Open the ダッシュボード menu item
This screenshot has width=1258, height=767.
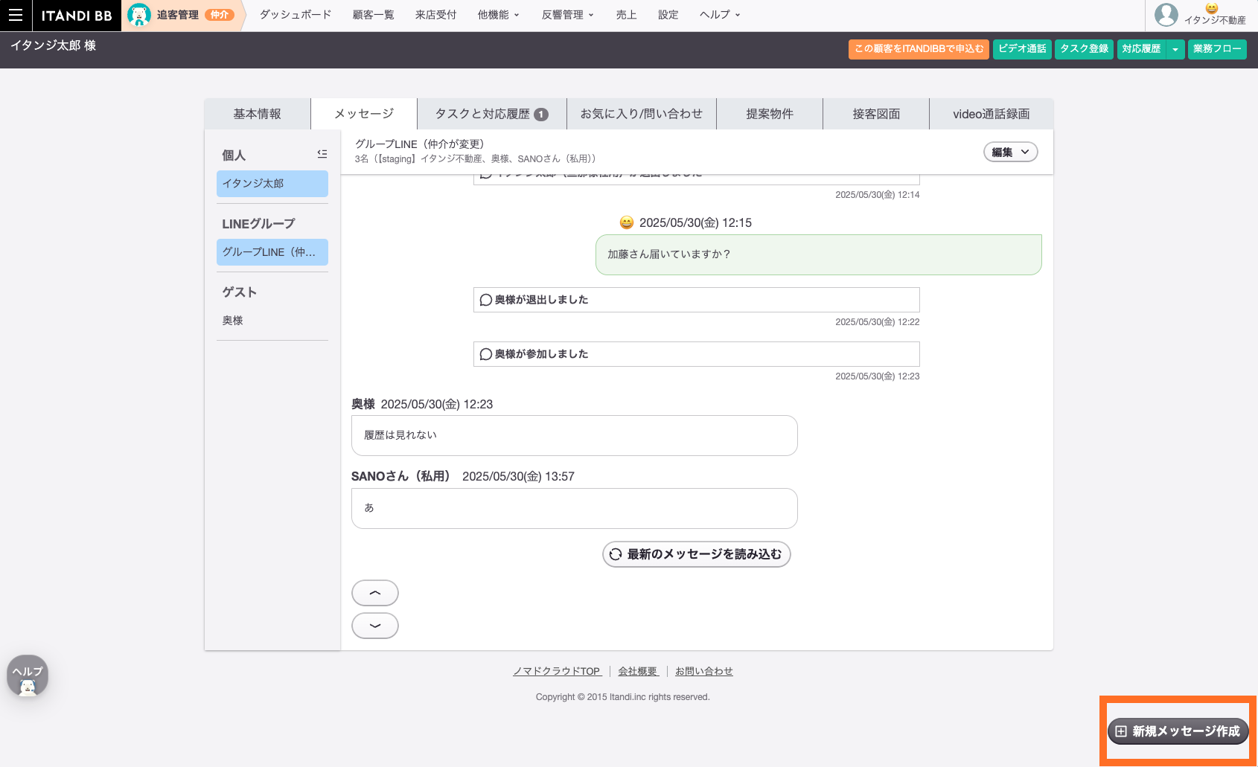(x=296, y=15)
